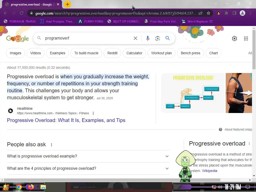Open the BEST OF HORRO... bookmark
The image size is (256, 192).
[x=124, y=21]
